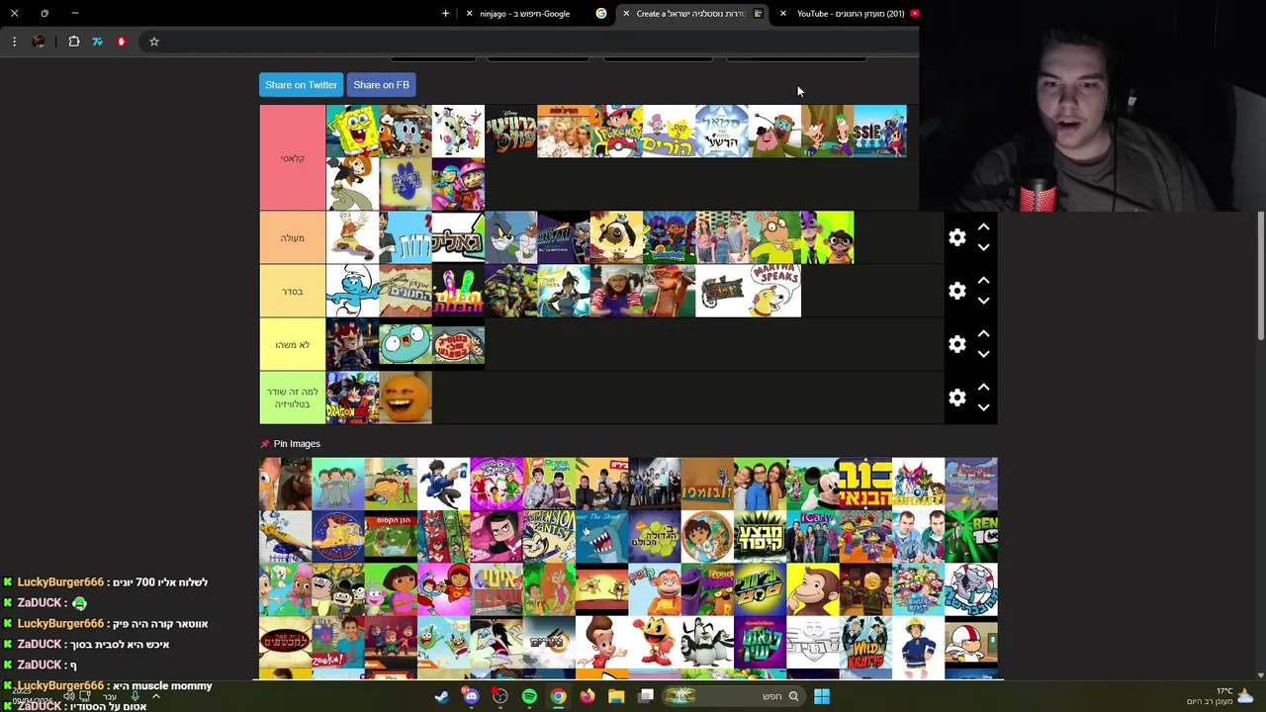Close the ninjago Google tab
Screen dimensions: 1266x712
click(x=470, y=14)
